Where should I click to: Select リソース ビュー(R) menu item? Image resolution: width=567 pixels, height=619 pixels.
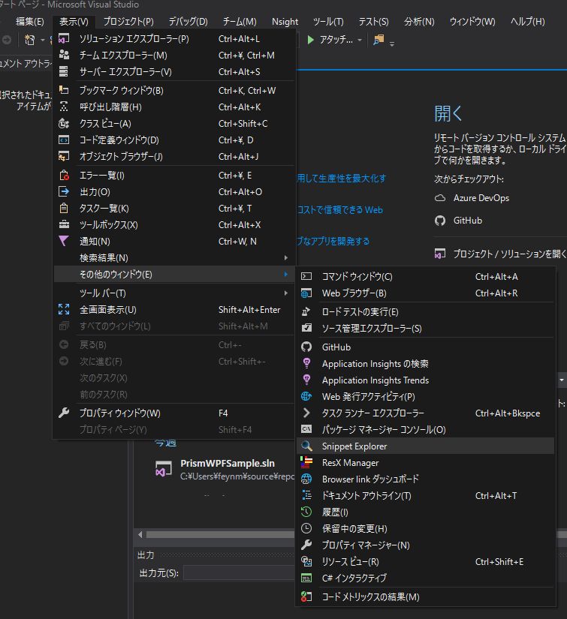click(x=425, y=561)
